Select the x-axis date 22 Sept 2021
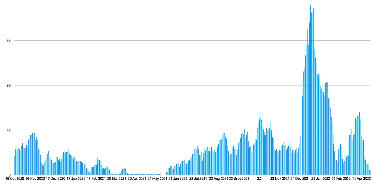The image size is (374, 184). tap(239, 179)
